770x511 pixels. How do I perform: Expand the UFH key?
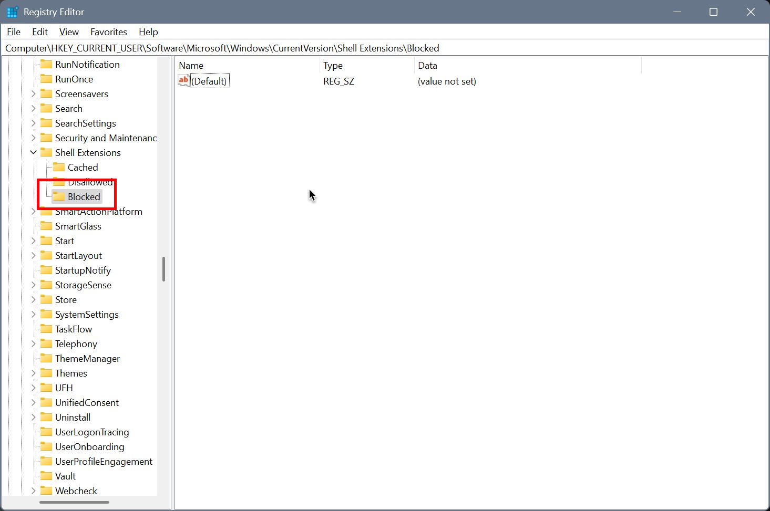point(34,388)
